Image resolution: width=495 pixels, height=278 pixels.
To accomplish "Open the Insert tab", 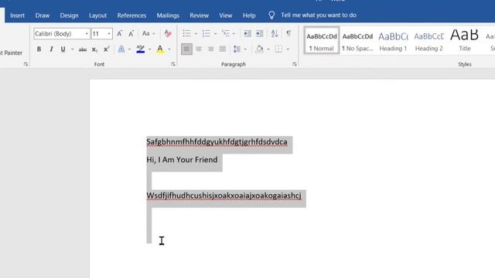I will tap(17, 15).
